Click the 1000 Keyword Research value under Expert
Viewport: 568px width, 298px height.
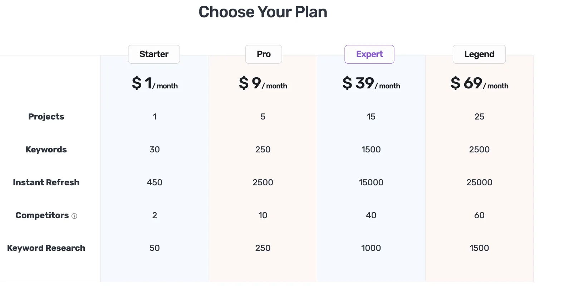[371, 248]
